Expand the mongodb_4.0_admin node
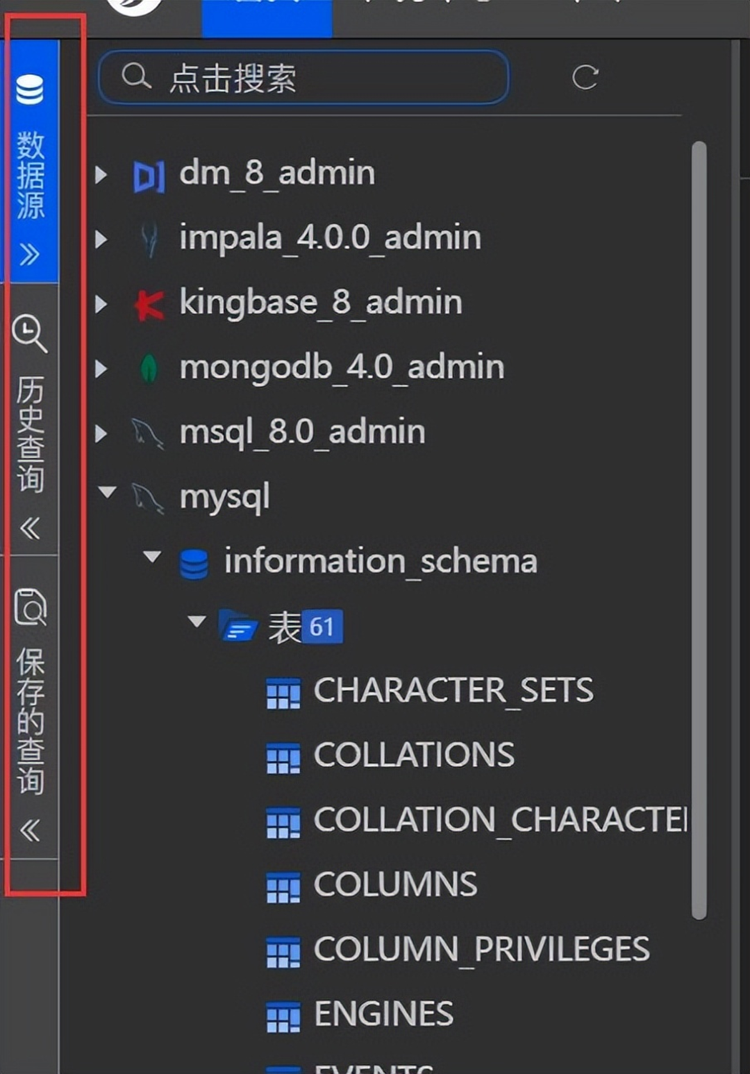750x1074 pixels. click(101, 368)
